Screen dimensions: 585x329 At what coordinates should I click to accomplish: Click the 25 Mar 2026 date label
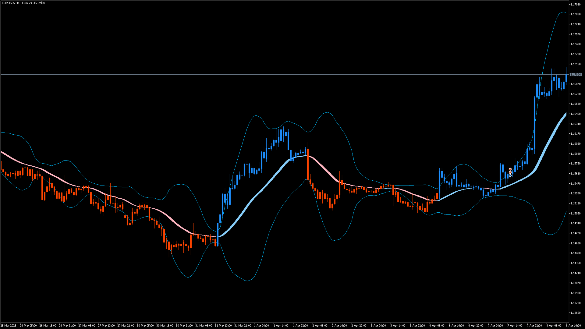tap(9, 326)
